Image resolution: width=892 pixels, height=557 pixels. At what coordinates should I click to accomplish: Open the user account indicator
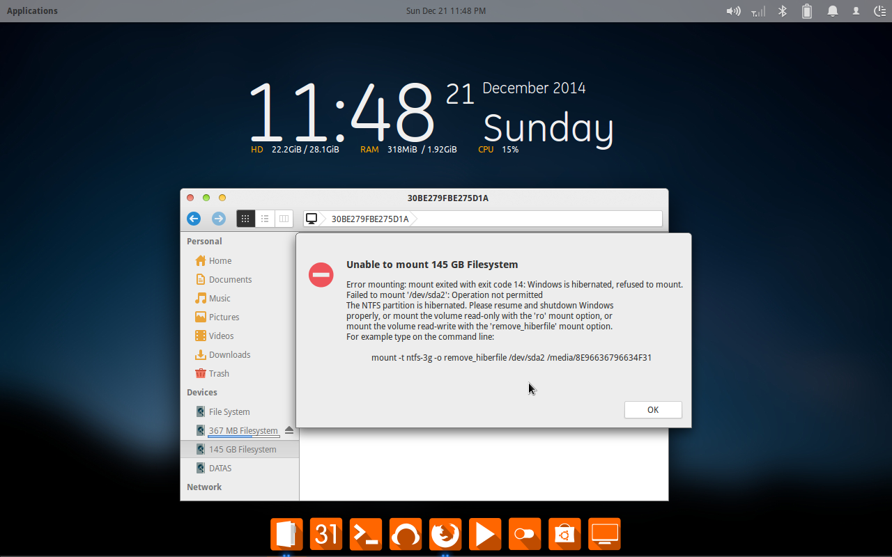pyautogui.click(x=856, y=11)
